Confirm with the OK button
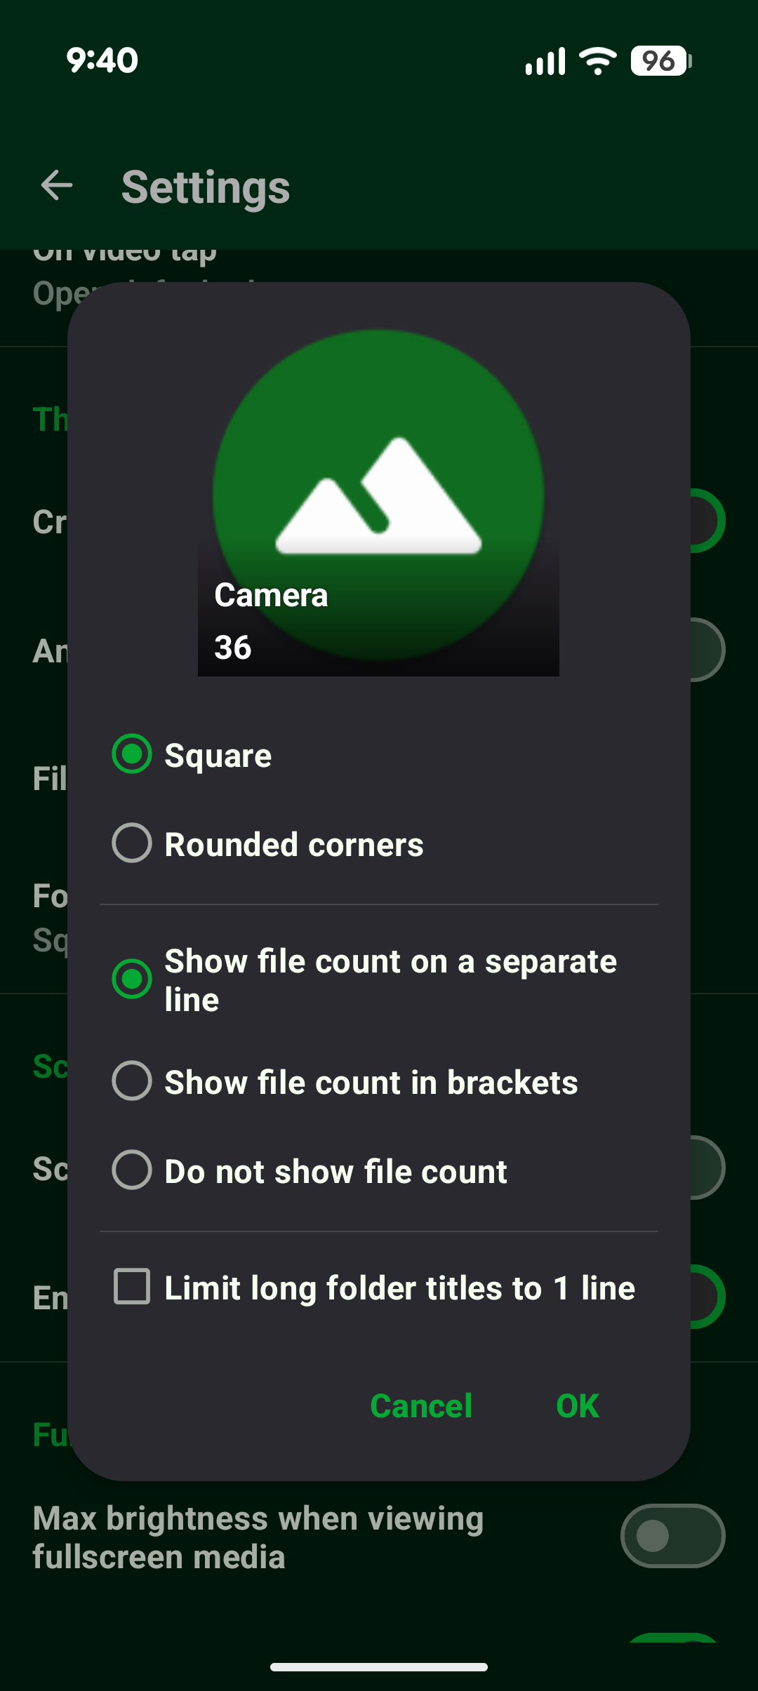This screenshot has height=1691, width=758. click(578, 1405)
